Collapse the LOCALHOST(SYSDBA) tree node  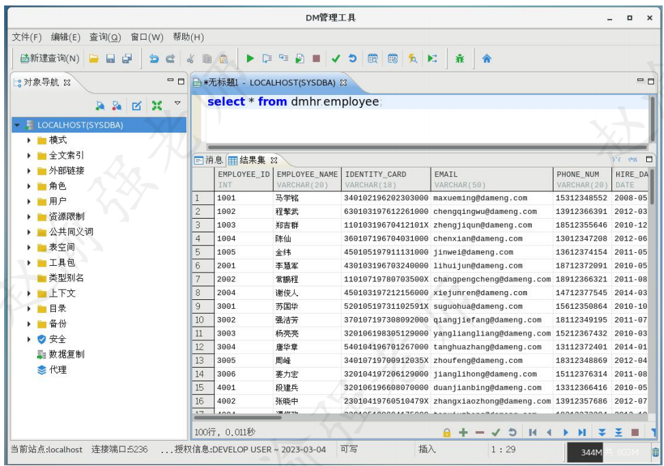pos(17,125)
